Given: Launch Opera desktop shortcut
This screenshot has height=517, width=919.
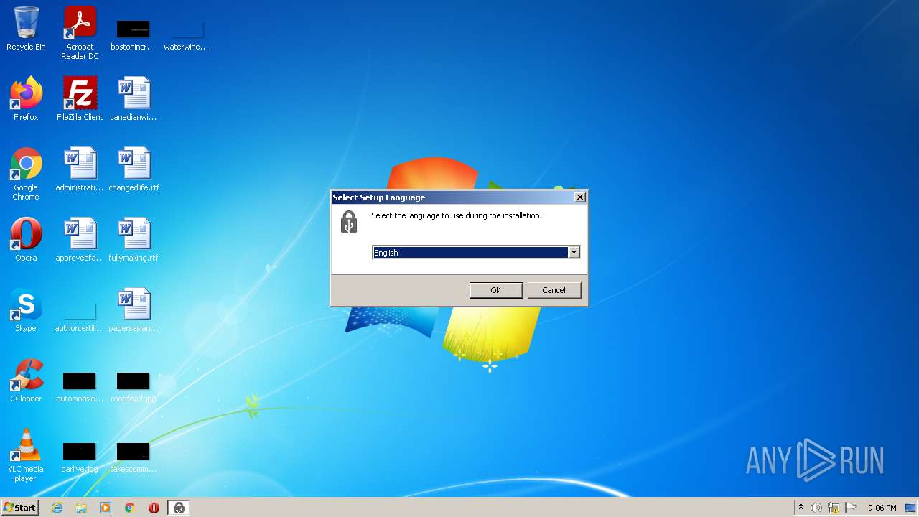Looking at the screenshot, I should (x=26, y=240).
